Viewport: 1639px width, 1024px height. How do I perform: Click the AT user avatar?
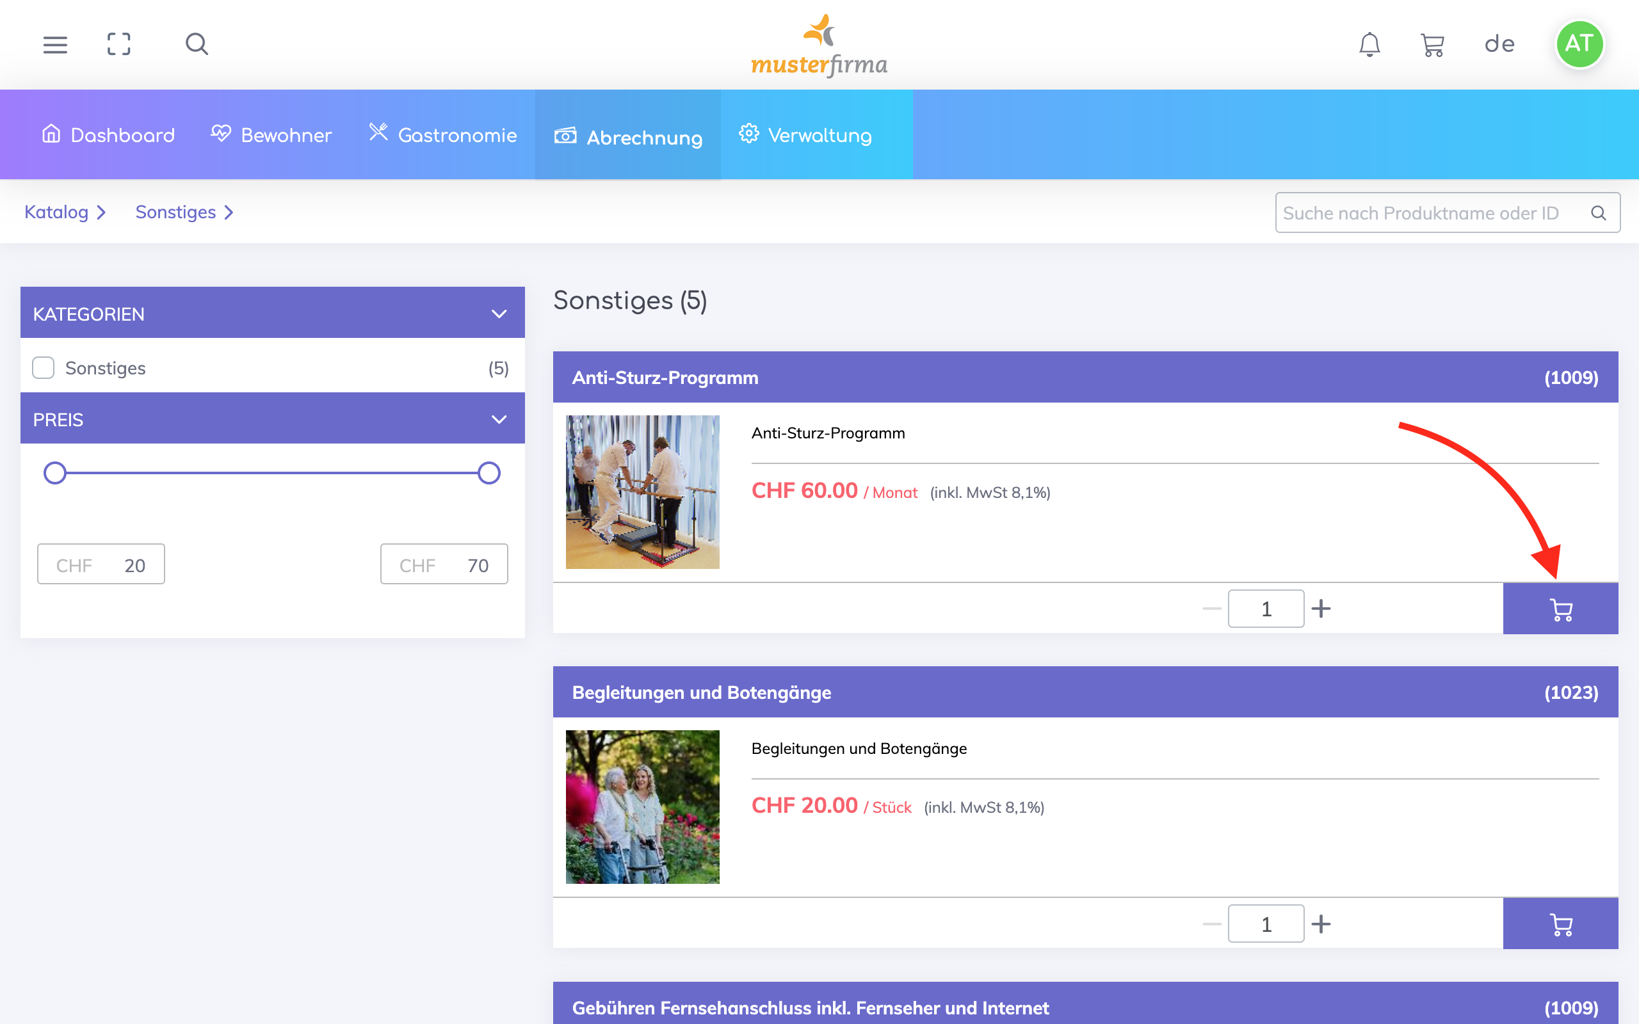point(1579,45)
